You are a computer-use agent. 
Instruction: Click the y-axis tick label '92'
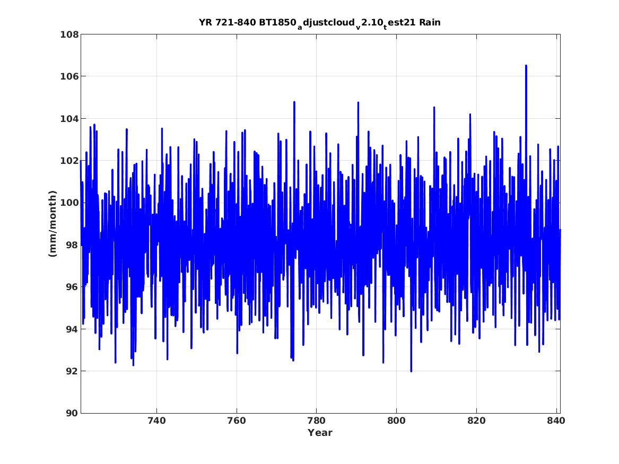pos(72,371)
